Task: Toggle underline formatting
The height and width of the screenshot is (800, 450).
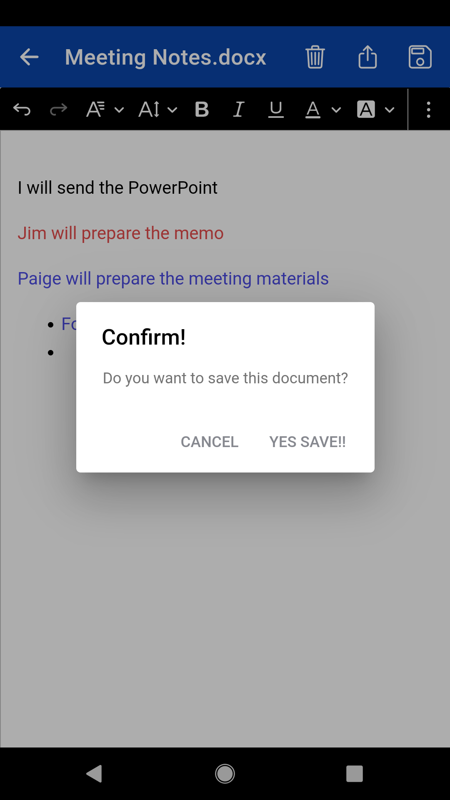Action: click(x=275, y=109)
